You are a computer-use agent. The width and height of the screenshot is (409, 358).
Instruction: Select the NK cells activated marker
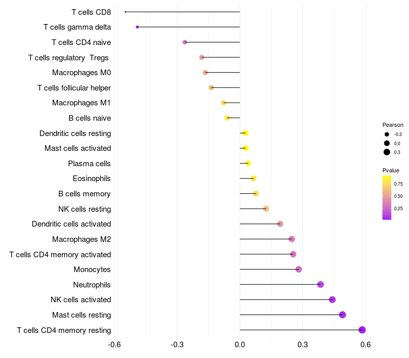332,300
